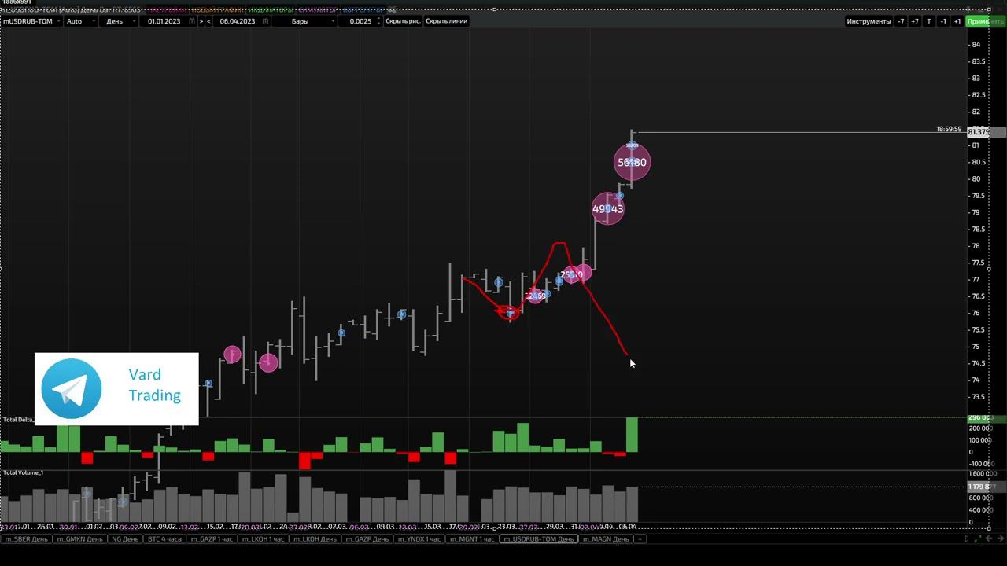This screenshot has width=1007, height=566.
Task: Add a new chart tab with plus
Action: (640, 539)
